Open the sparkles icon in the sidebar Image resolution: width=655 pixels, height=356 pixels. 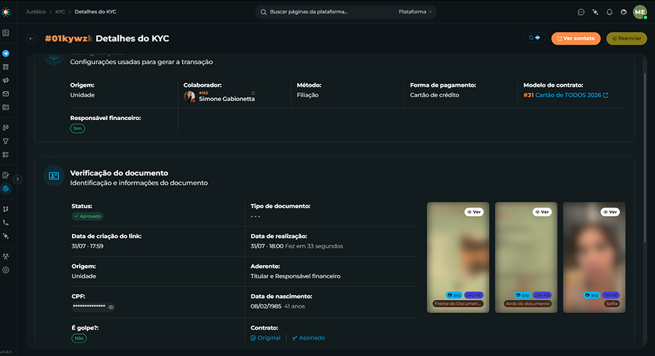pyautogui.click(x=6, y=236)
